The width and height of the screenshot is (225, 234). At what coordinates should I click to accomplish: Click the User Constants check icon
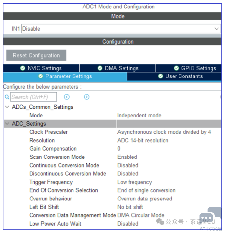pos(161,76)
